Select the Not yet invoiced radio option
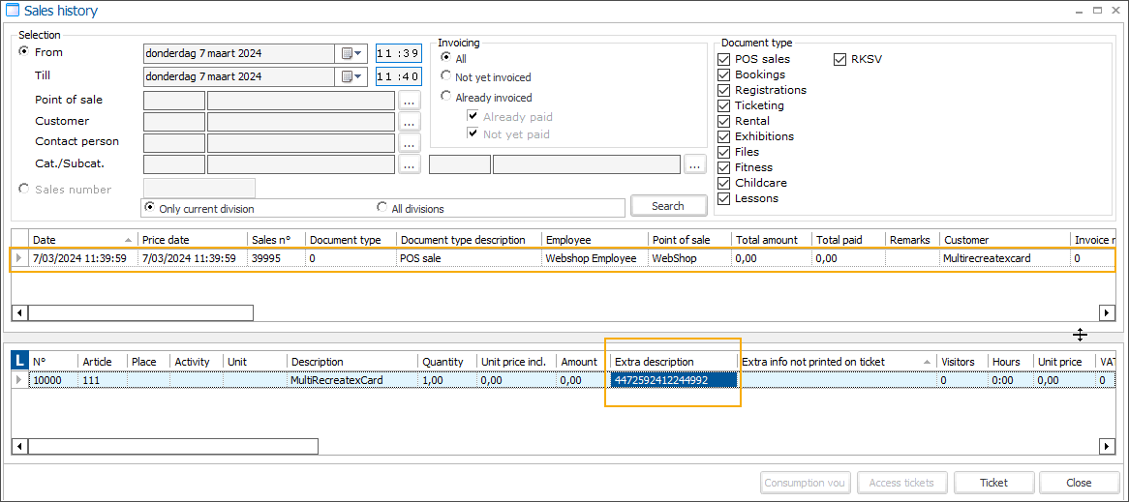The width and height of the screenshot is (1129, 502). [446, 76]
